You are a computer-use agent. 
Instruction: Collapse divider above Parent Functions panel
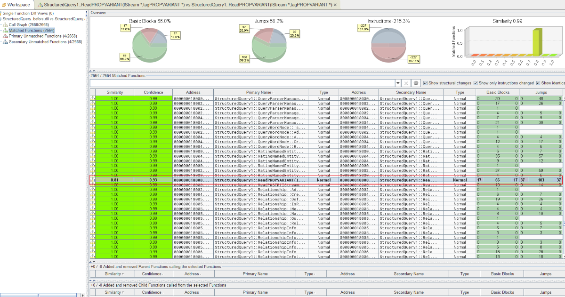click(x=93, y=262)
